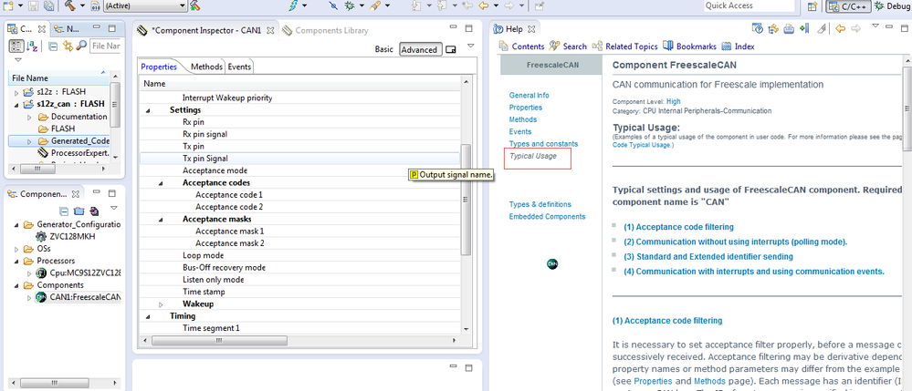Screen dimensions: 912x391
Task: Switch to the Debug perspective
Action: pos(891,5)
